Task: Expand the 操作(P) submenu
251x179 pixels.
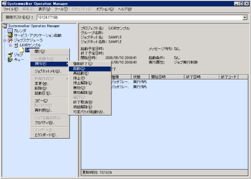Action: (50, 64)
